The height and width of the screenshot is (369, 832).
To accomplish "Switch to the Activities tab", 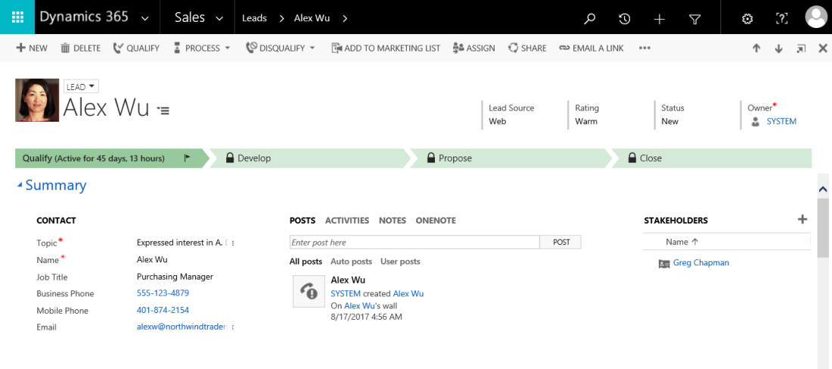I will pyautogui.click(x=346, y=221).
